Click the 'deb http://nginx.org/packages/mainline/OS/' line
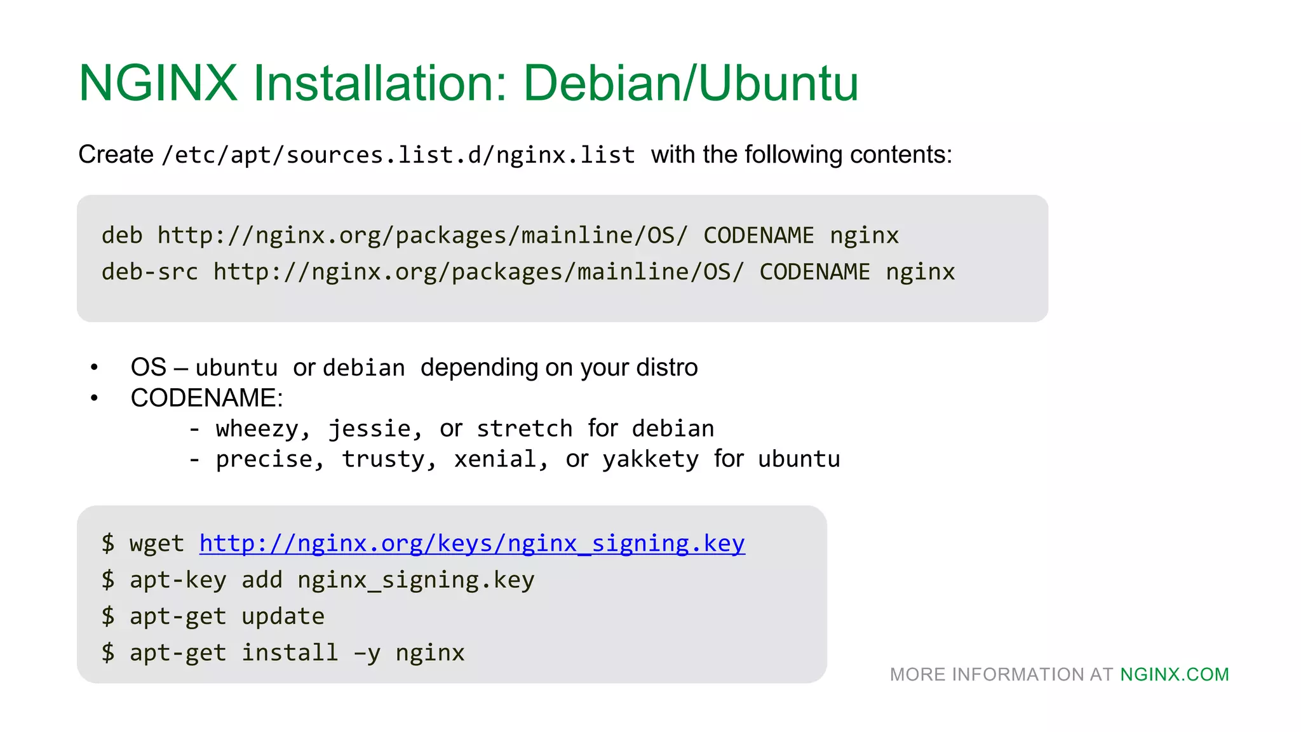 (500, 236)
